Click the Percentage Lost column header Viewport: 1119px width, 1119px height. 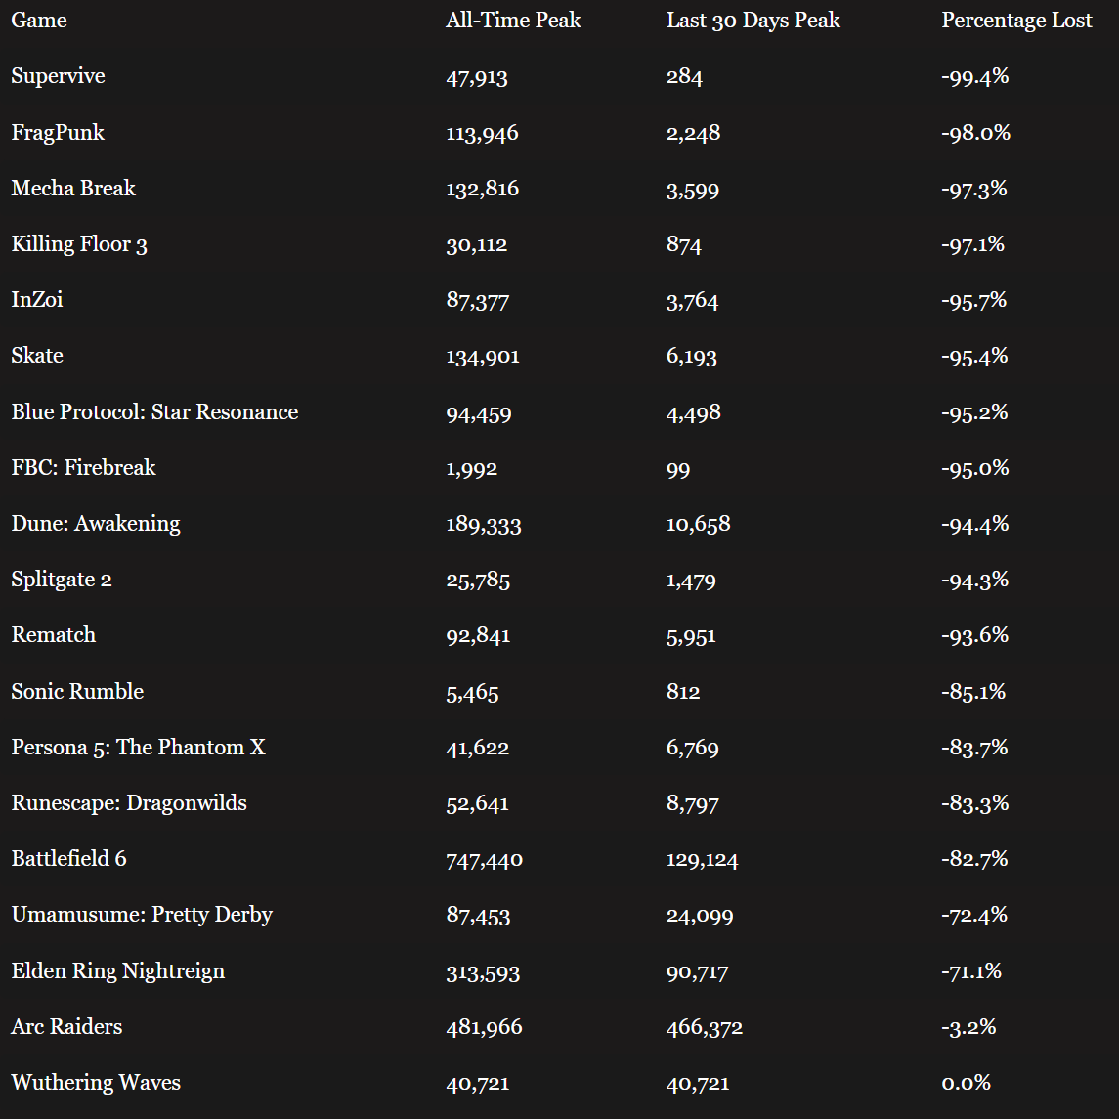(x=1016, y=21)
